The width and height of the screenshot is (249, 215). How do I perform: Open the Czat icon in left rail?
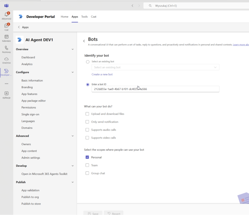point(6,26)
